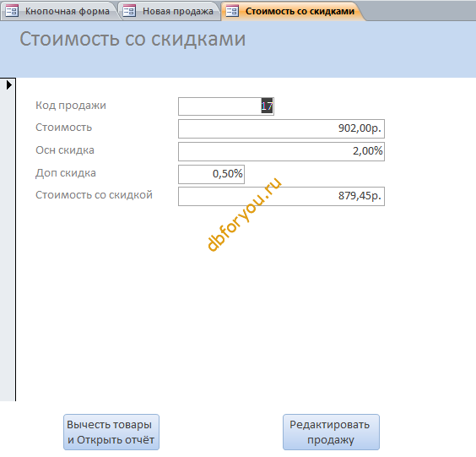Click the grey record selector bar
The width and height of the screenshot is (476, 457).
point(8,239)
